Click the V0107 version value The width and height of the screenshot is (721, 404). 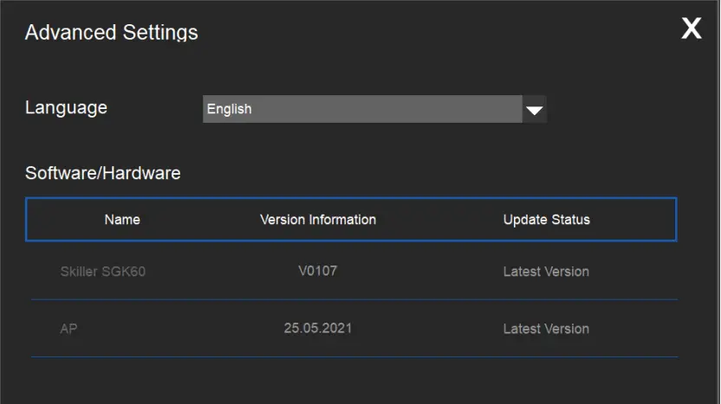317,271
